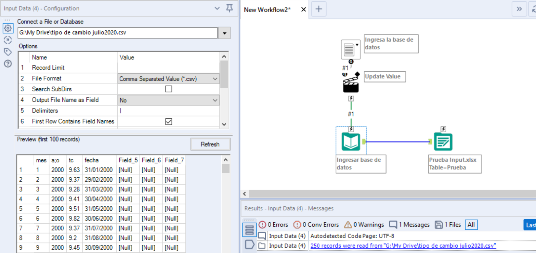Unpin the Configuration panel
This screenshot has width=536, height=253.
(229, 8)
